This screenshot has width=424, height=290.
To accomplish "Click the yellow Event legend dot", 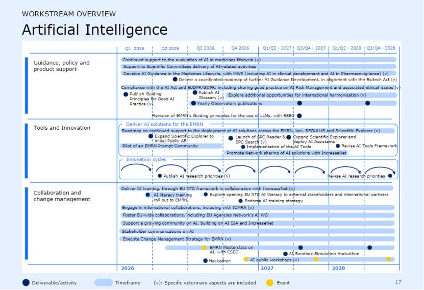I will click(269, 282).
